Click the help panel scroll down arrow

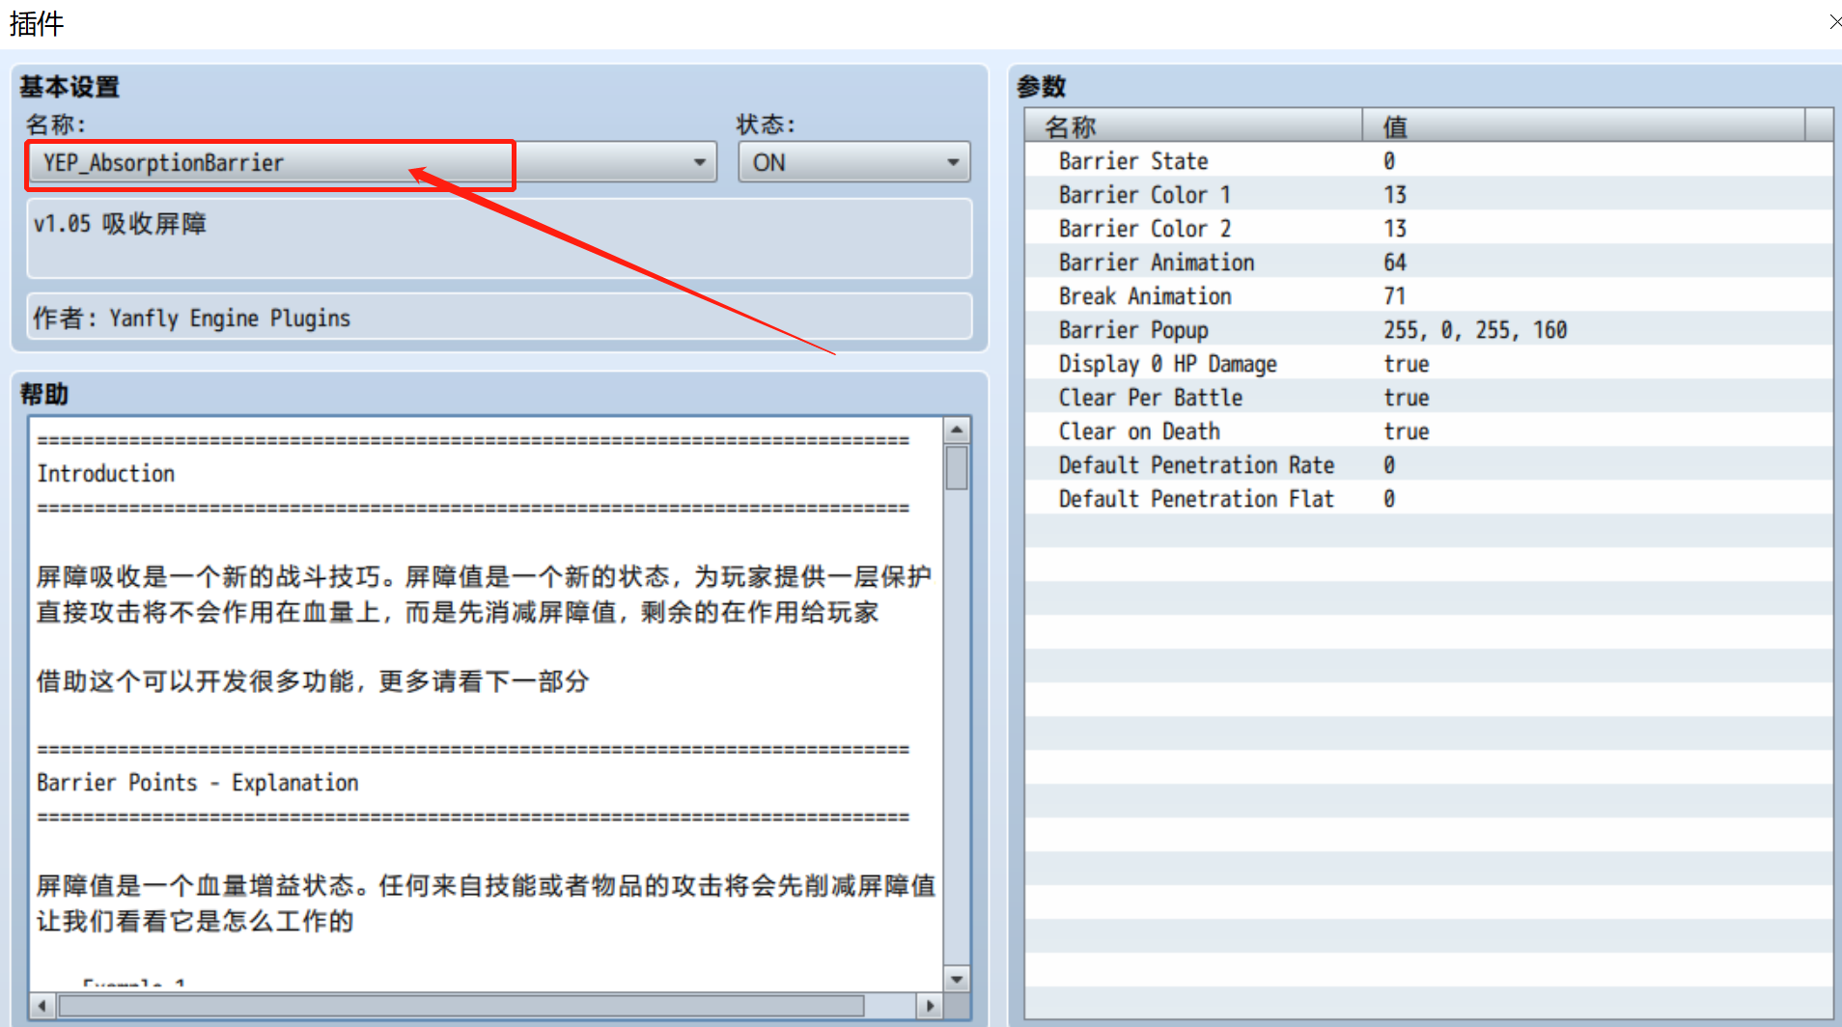click(x=957, y=979)
